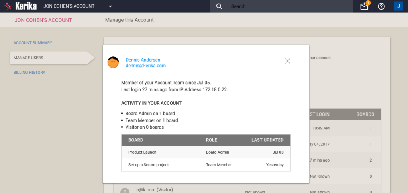Click the Yesterday last updated cell
Screen dimensions: 408x193
[x=275, y=165]
